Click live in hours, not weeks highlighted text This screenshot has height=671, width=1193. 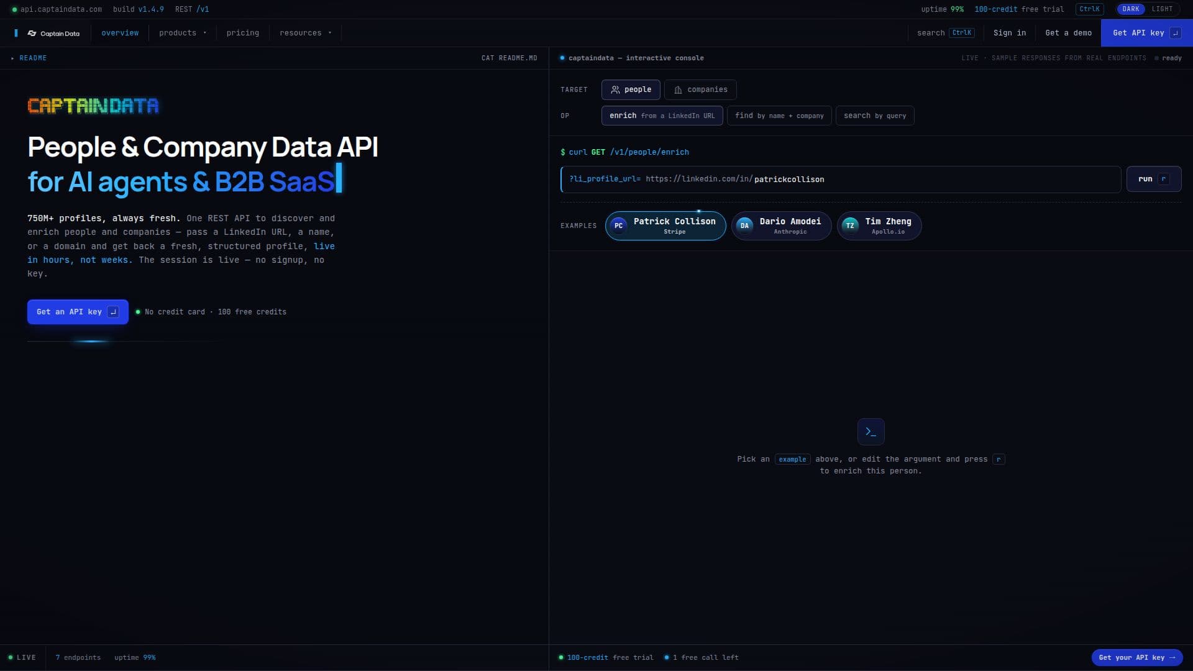click(x=181, y=253)
